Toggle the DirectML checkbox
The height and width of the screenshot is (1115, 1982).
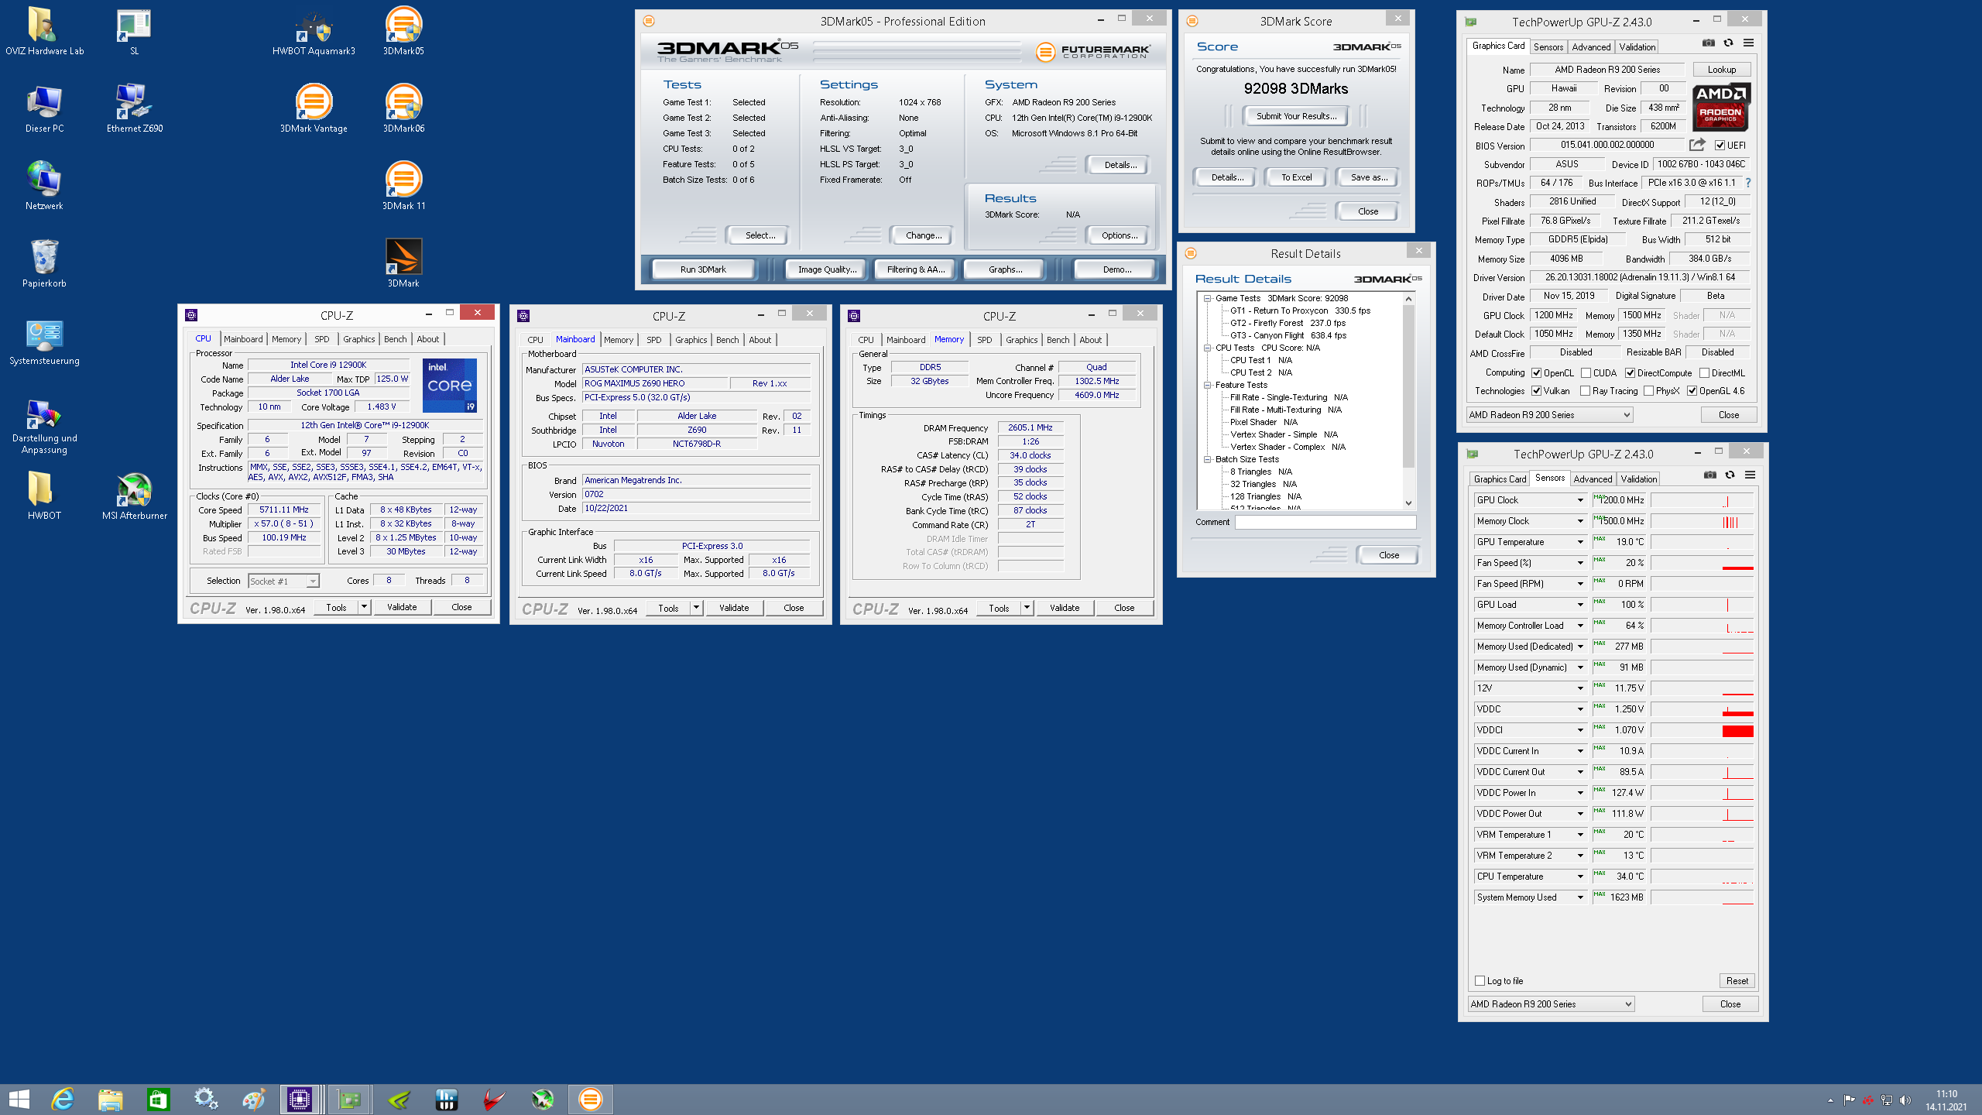1704,373
